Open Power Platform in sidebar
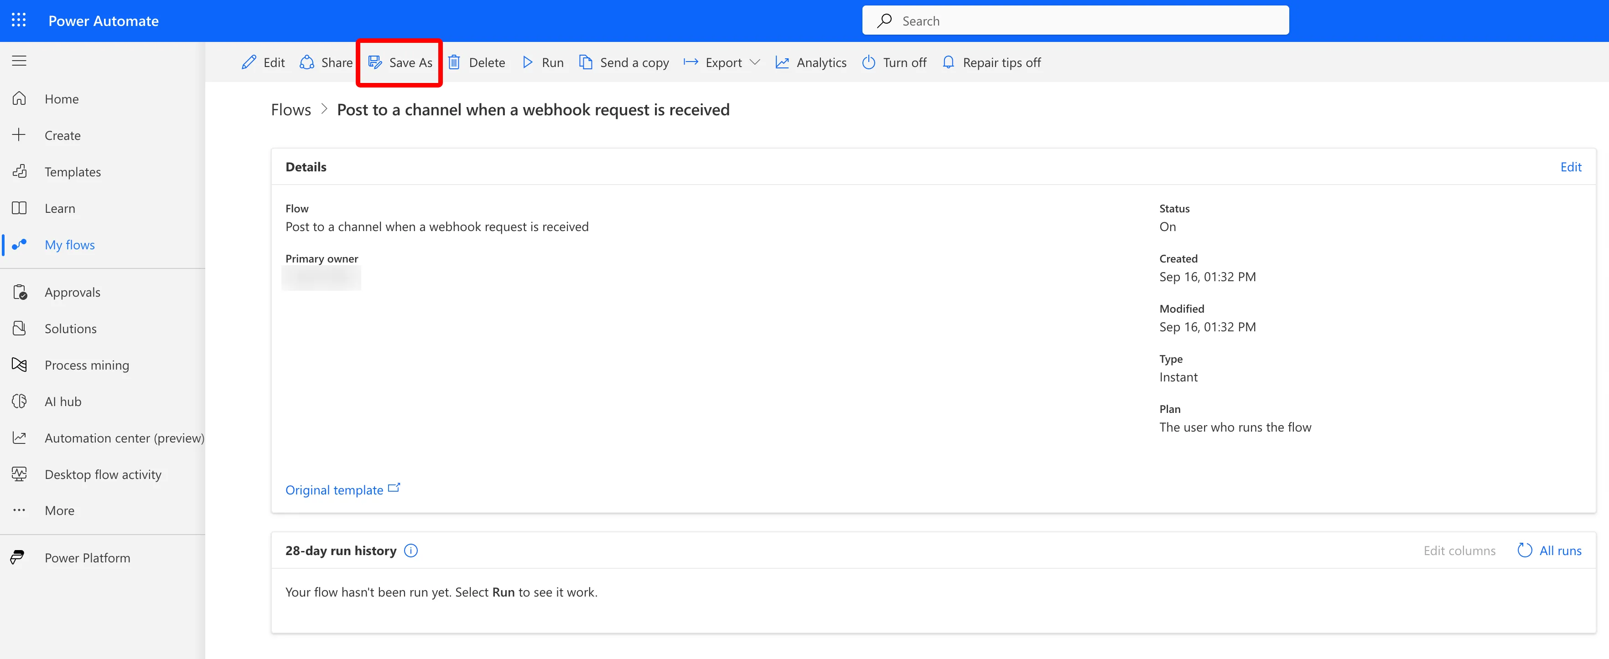Image resolution: width=1609 pixels, height=659 pixels. (103, 558)
